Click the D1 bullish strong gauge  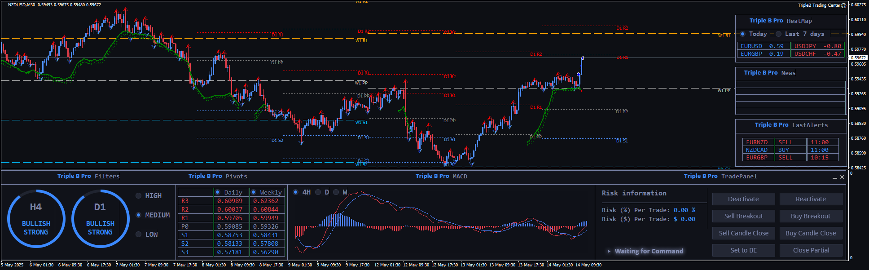click(100, 219)
